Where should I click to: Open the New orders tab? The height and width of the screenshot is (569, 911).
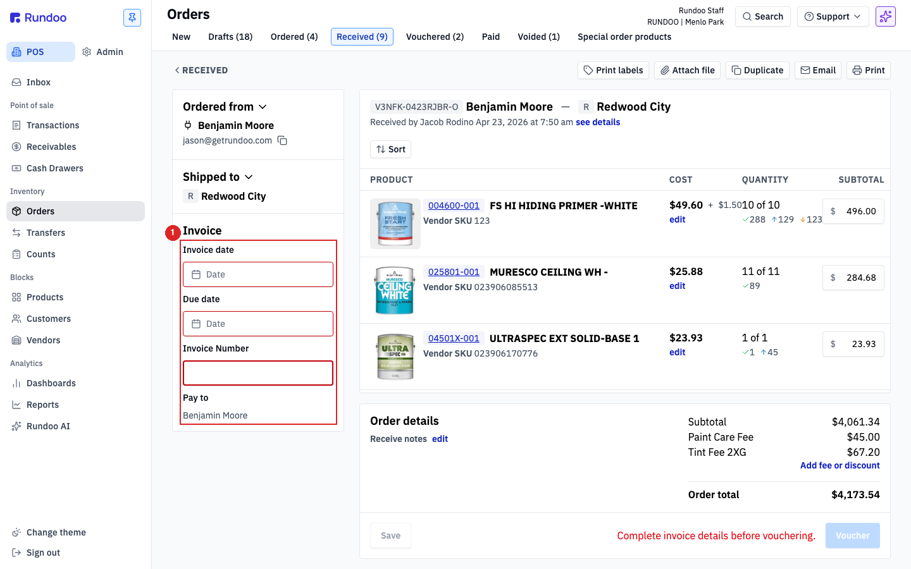click(x=181, y=37)
